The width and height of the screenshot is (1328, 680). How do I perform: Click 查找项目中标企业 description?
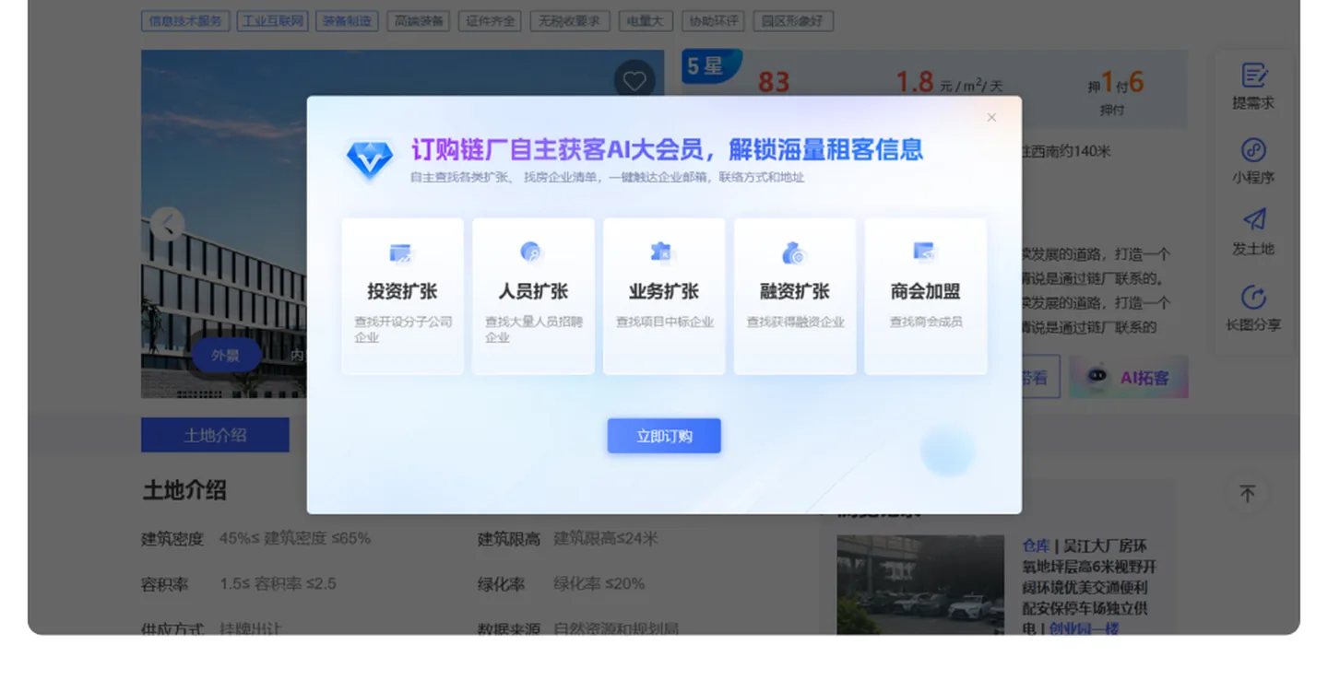[665, 322]
